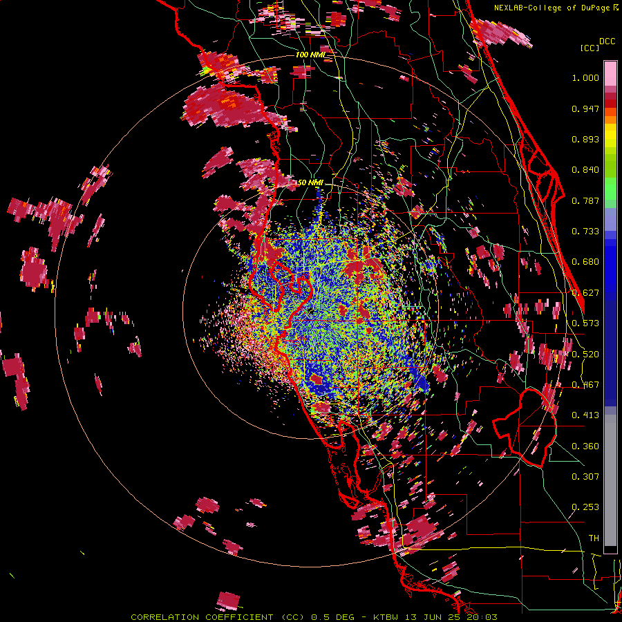Viewport: 622px width, 622px height.
Task: Click the gray band of the color scale
Action: pos(610,480)
